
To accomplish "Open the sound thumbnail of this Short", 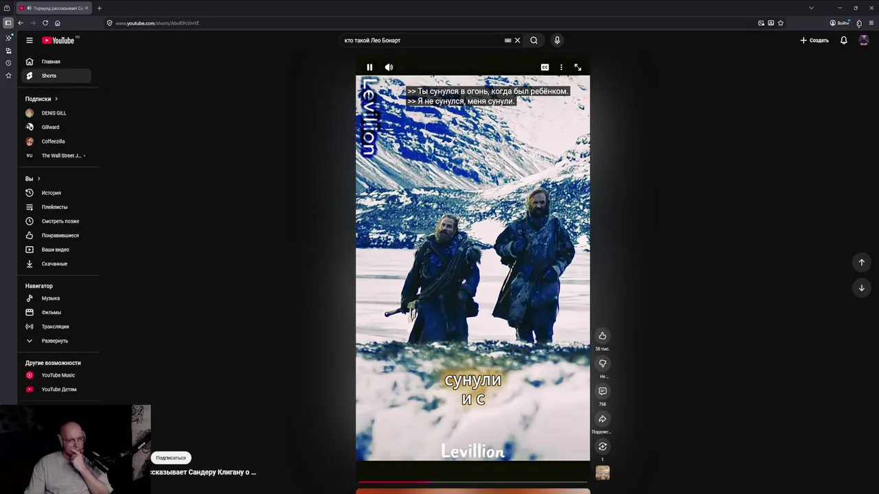I will (602, 473).
